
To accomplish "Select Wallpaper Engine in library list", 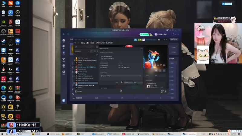I will pyautogui.click(x=86, y=85).
